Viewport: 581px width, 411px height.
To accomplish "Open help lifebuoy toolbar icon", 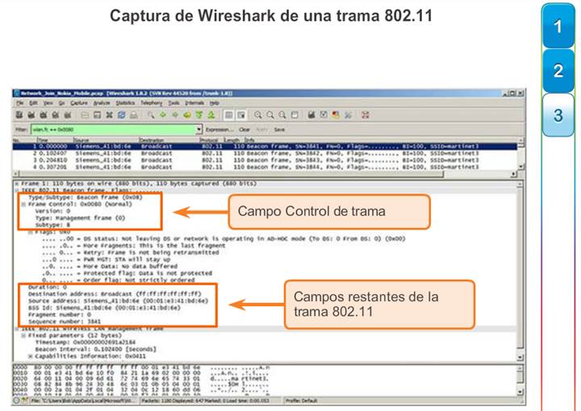I will pyautogui.click(x=366, y=115).
